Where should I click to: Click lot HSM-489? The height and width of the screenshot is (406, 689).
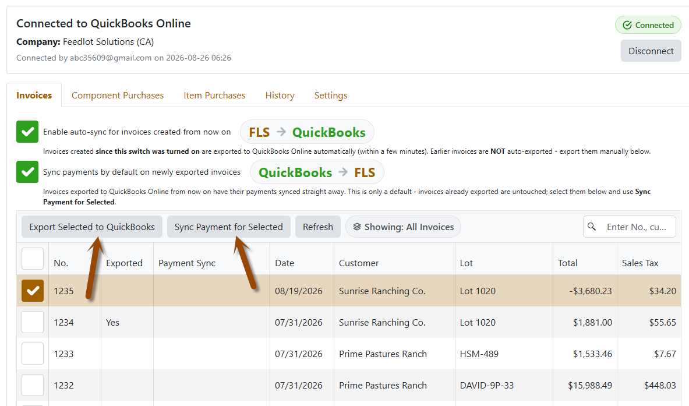479,354
